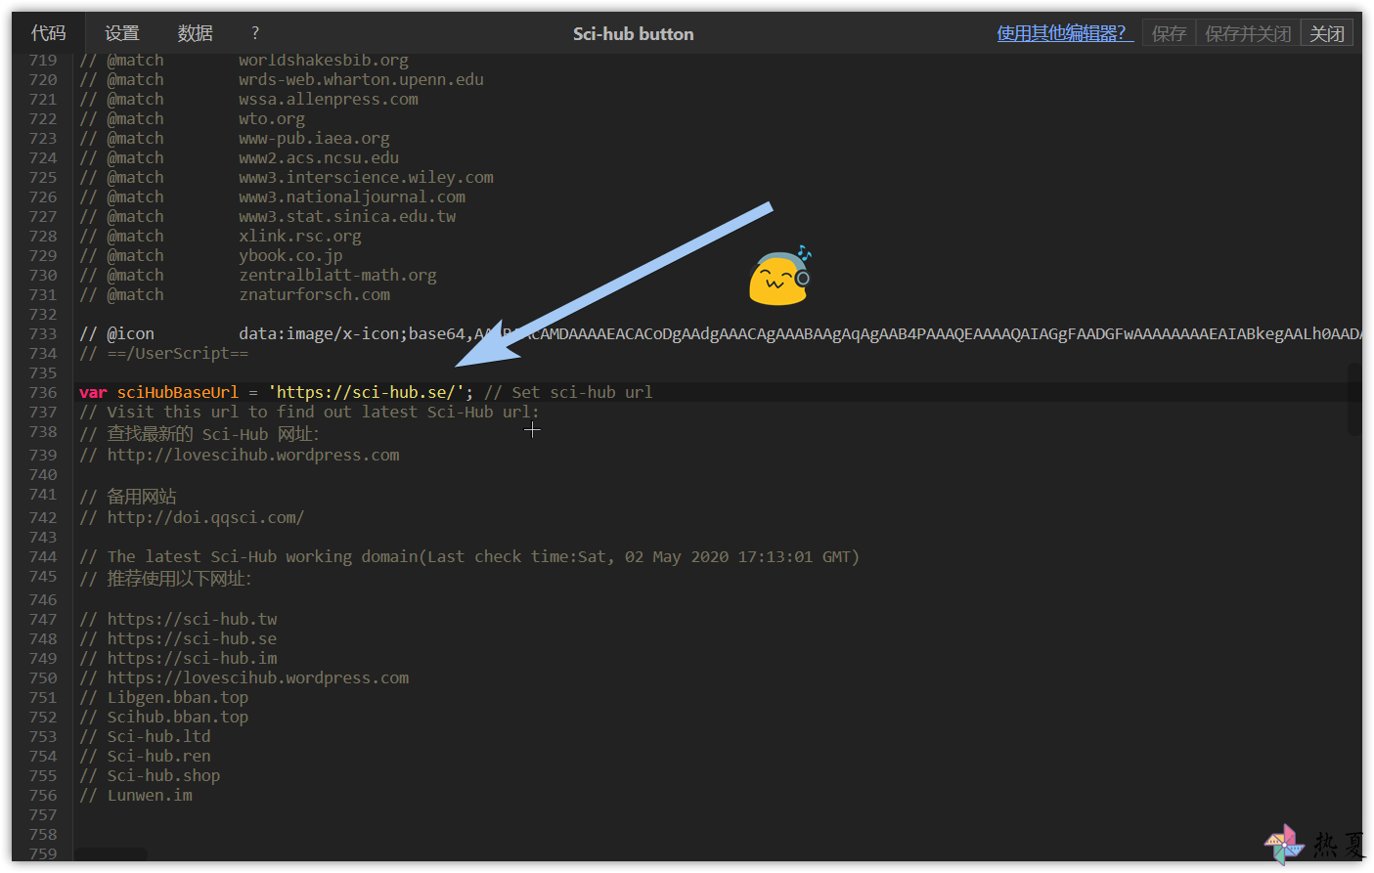Screen dimensions: 1374x873
Task: Click line number 733 in the gutter
Action: point(43,333)
